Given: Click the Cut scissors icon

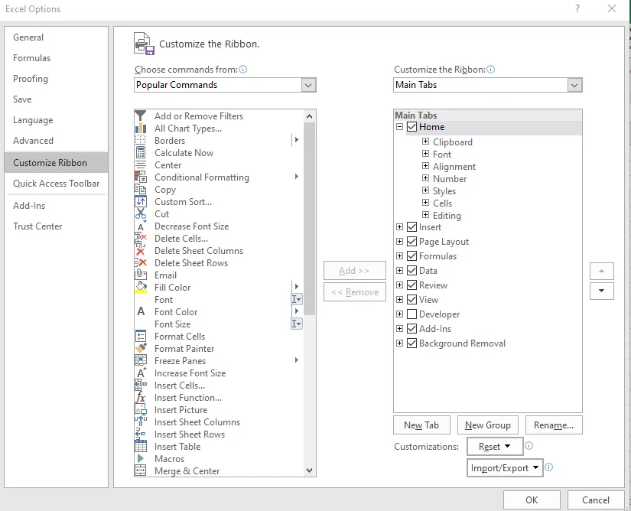Looking at the screenshot, I should tap(141, 213).
